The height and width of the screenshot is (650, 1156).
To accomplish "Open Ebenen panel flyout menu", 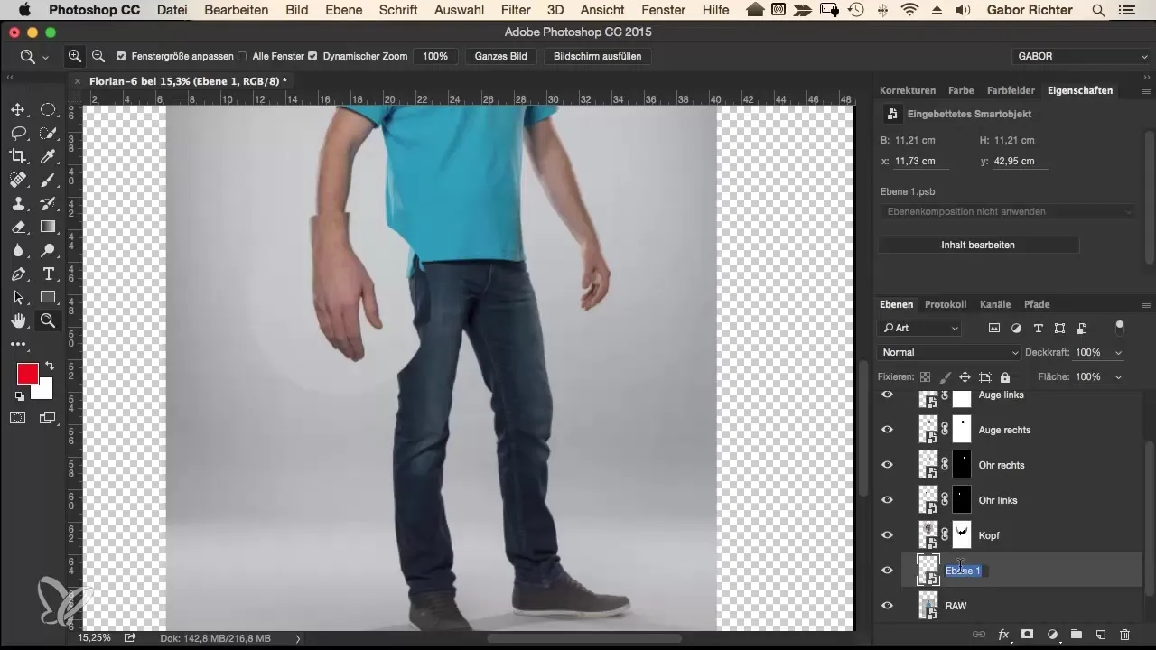I will point(1145,304).
